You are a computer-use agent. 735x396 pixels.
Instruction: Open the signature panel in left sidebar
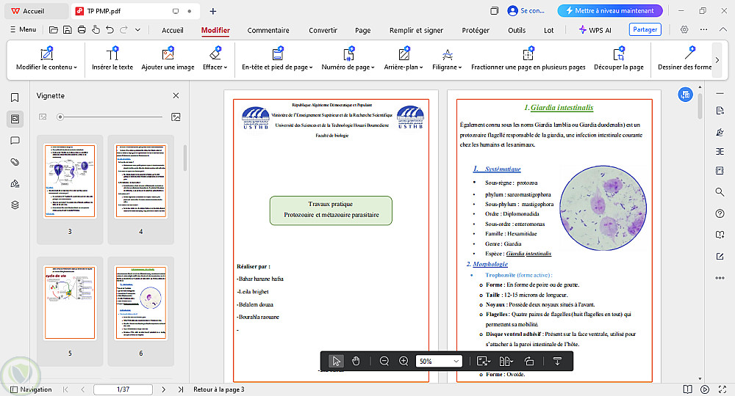pyautogui.click(x=15, y=183)
